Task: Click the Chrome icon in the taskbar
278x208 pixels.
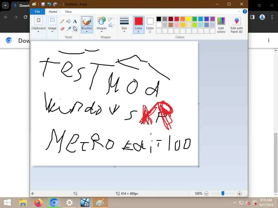Action: coord(54,203)
